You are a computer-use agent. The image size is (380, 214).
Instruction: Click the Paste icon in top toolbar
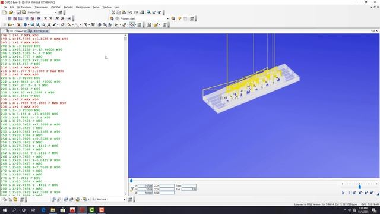tap(124, 12)
